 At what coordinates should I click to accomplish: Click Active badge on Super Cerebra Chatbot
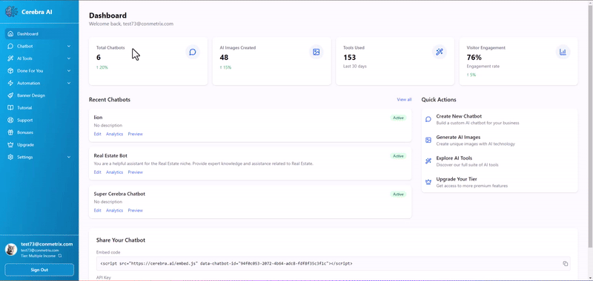pos(398,194)
